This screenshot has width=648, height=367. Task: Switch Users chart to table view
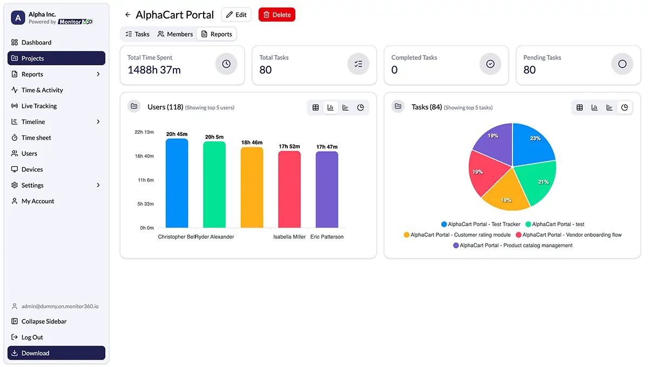[315, 107]
